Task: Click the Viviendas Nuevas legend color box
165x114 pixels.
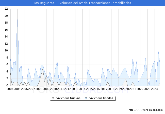Action: (53, 98)
